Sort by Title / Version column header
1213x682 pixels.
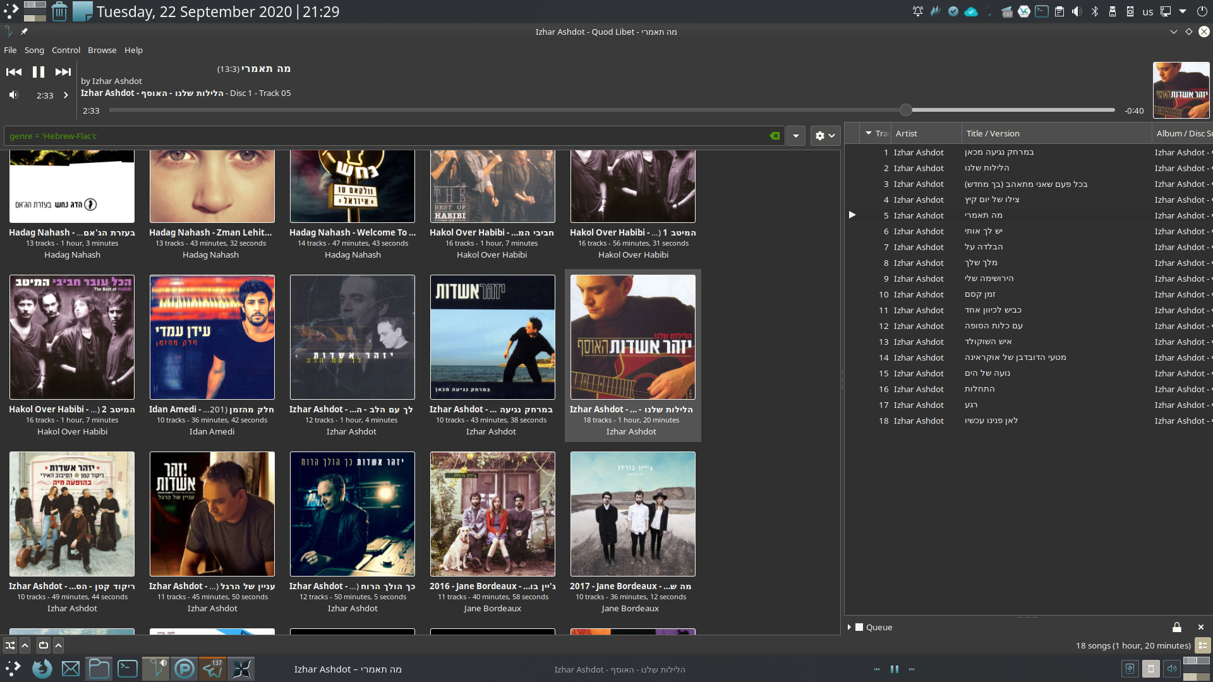[x=1056, y=133]
